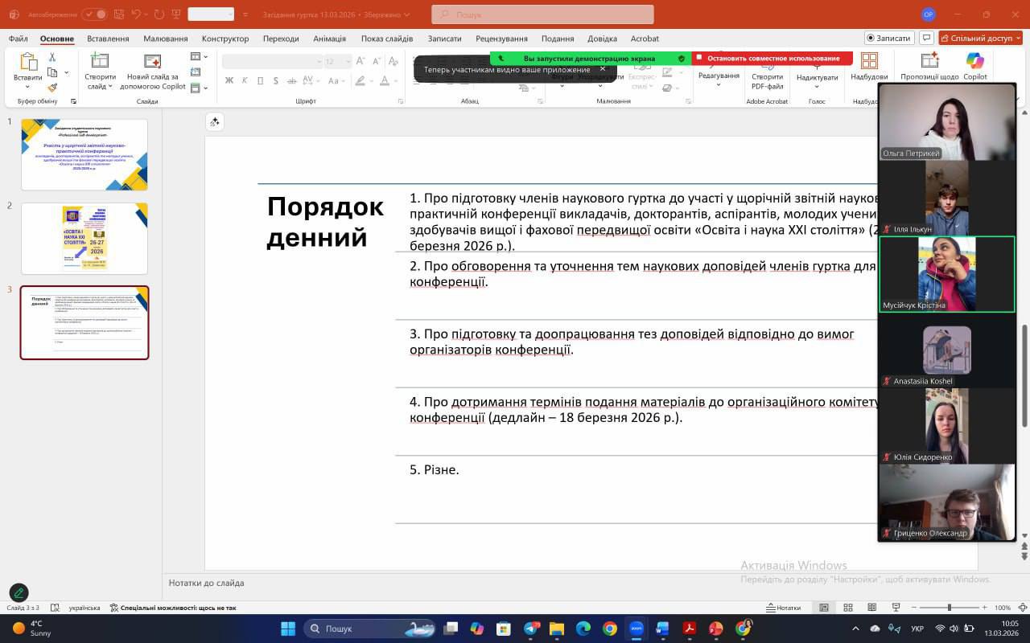
Task: Click the Cut scissors icon
Action: pyautogui.click(x=52, y=57)
